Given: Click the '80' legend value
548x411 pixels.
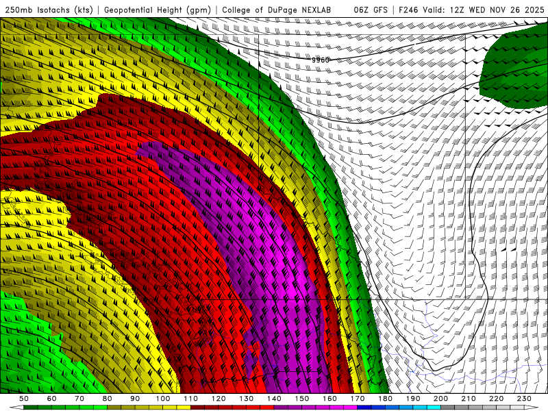Looking at the screenshot, I should coord(108,399).
